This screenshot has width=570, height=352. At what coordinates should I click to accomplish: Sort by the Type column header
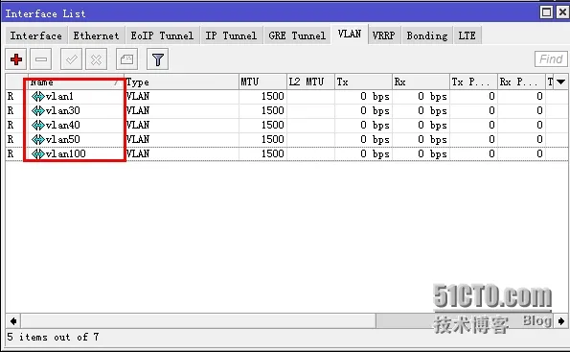[x=182, y=82]
